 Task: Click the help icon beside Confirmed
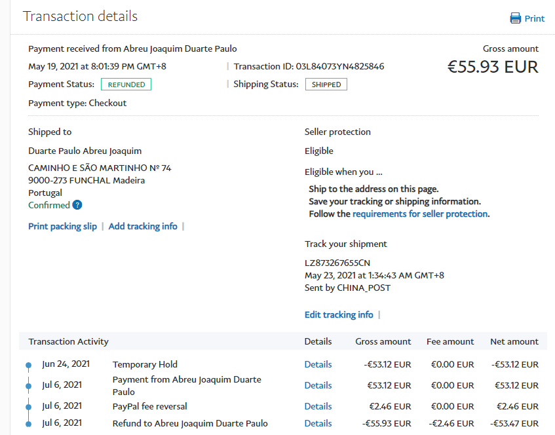click(x=77, y=205)
